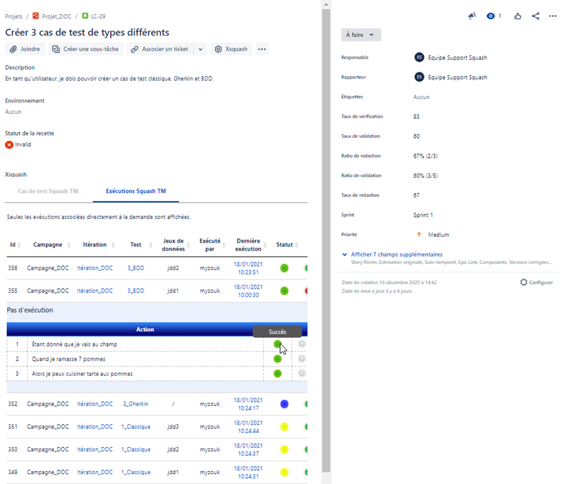Click the green LC-29 story icon

coord(85,16)
